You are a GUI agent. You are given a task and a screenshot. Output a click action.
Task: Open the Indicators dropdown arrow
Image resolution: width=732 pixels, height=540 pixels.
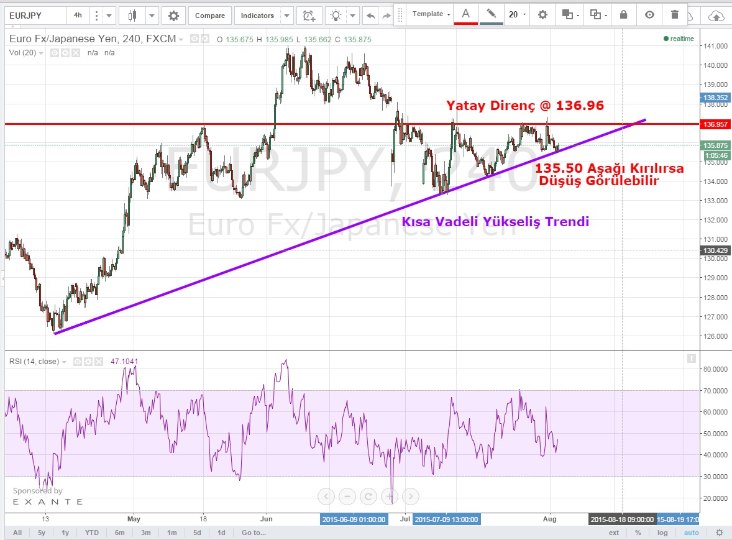click(287, 16)
